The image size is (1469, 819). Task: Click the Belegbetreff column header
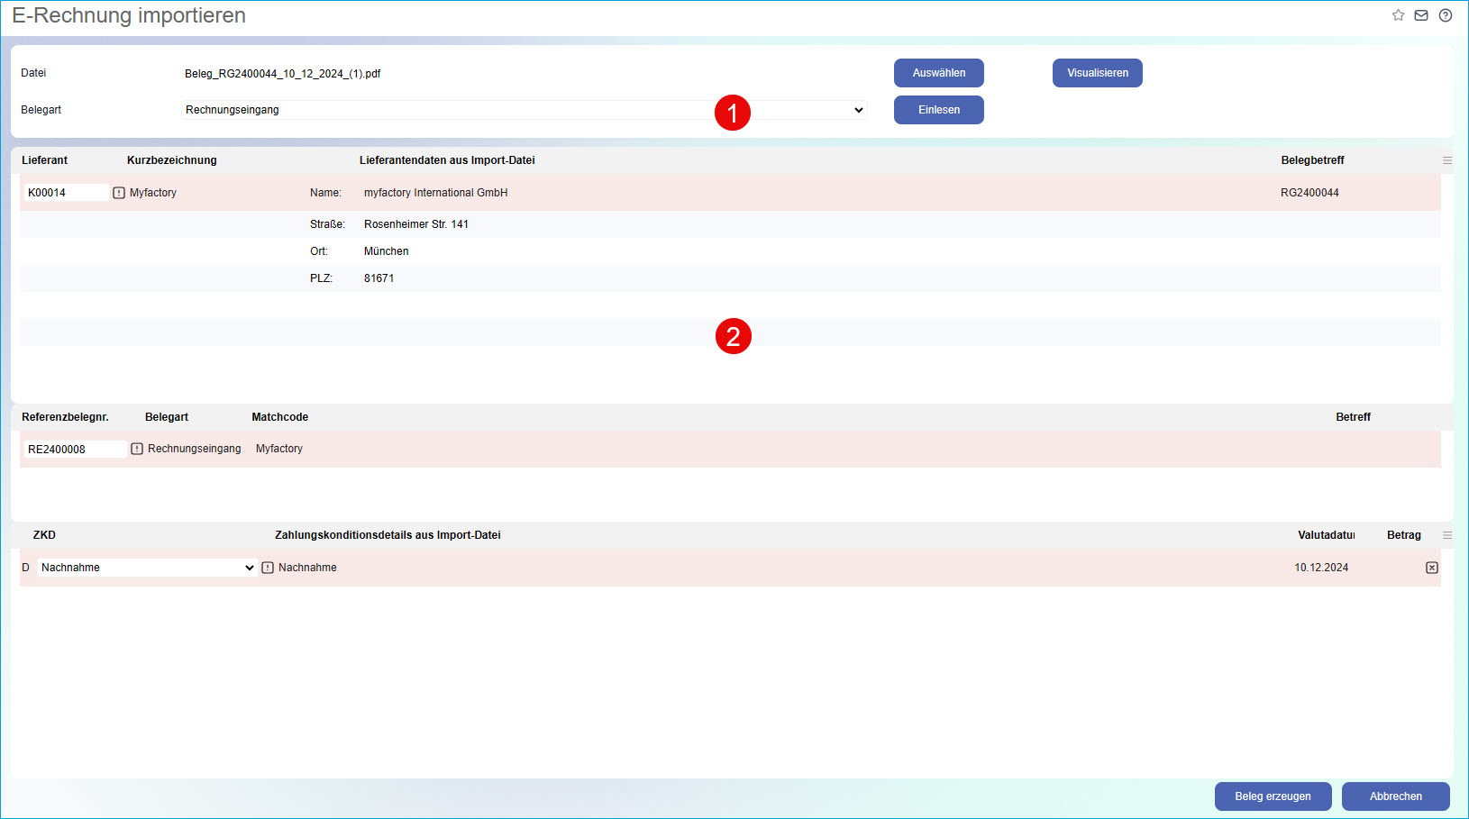click(x=1312, y=160)
